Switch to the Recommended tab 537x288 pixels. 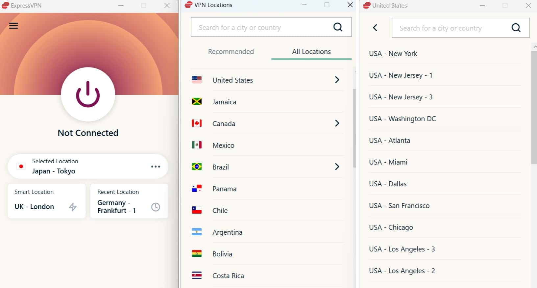231,52
